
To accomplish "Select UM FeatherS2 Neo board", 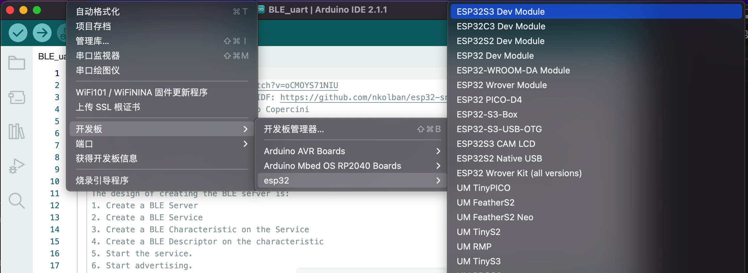I will tap(596, 217).
